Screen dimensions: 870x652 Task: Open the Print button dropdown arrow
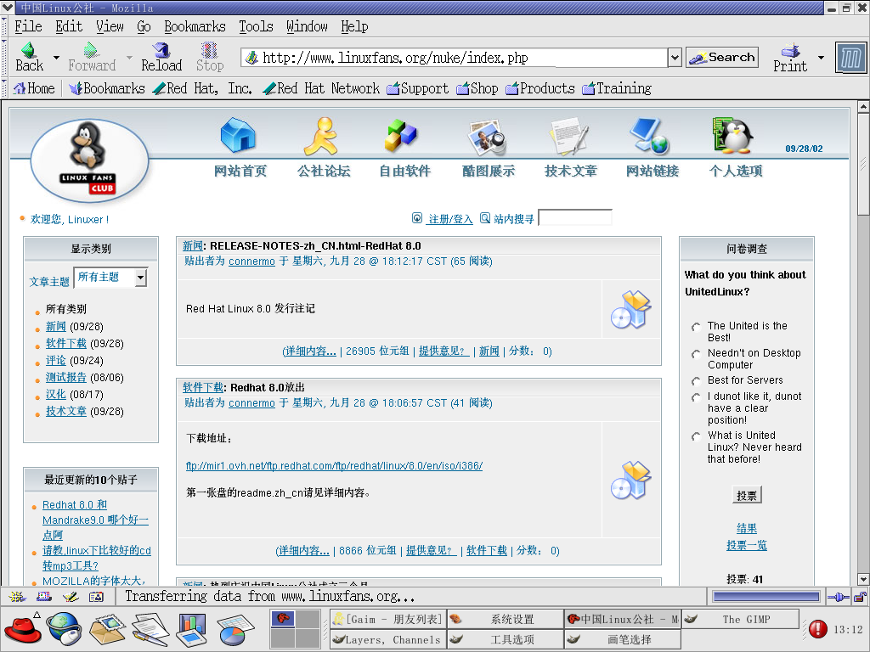(821, 57)
